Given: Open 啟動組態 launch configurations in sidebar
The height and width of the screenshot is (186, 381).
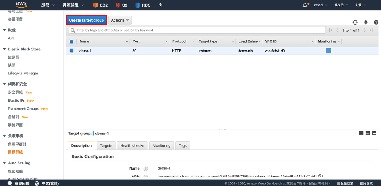Looking at the screenshot, I should 16,171.
